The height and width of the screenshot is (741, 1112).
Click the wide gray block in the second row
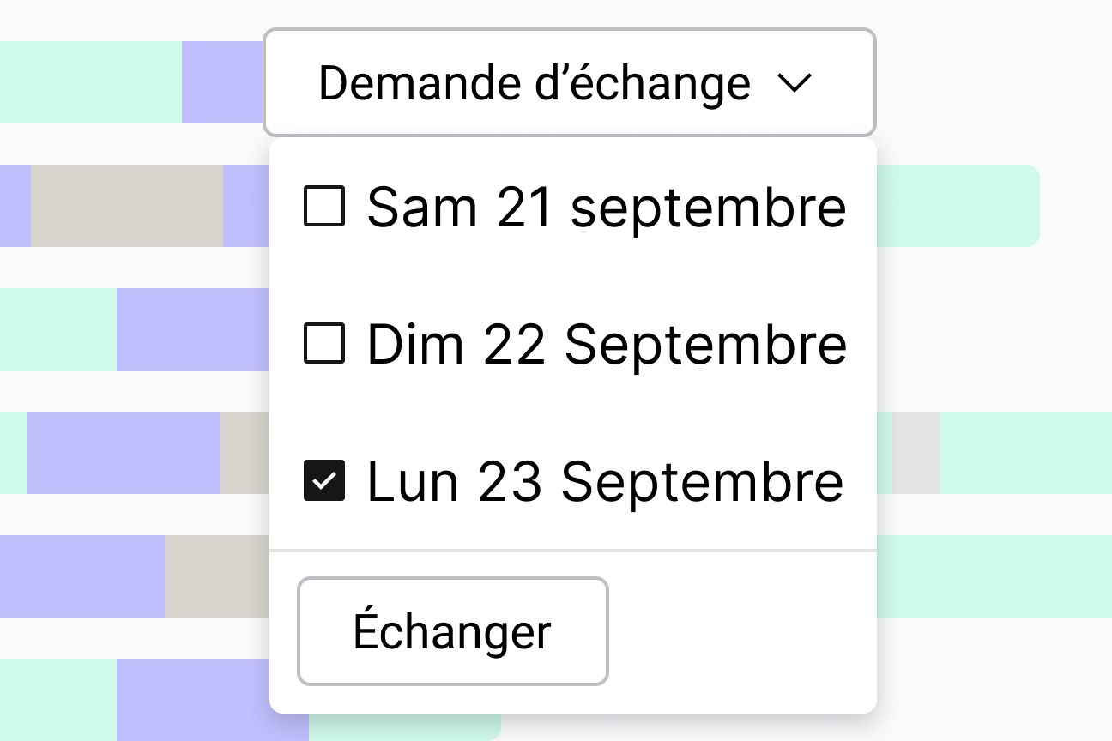[x=127, y=206]
